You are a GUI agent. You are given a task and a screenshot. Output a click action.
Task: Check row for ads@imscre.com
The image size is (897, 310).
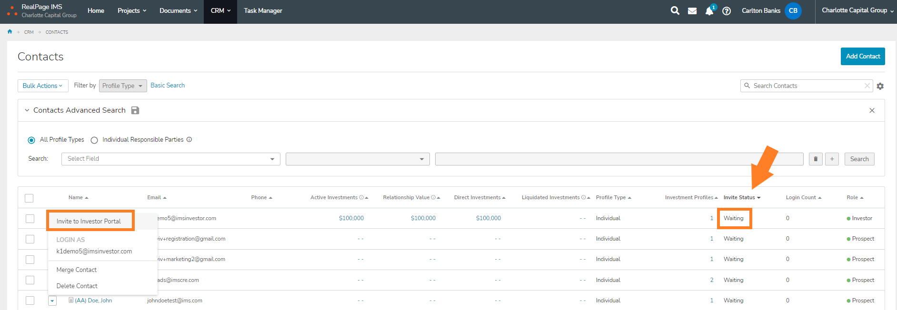[30, 280]
